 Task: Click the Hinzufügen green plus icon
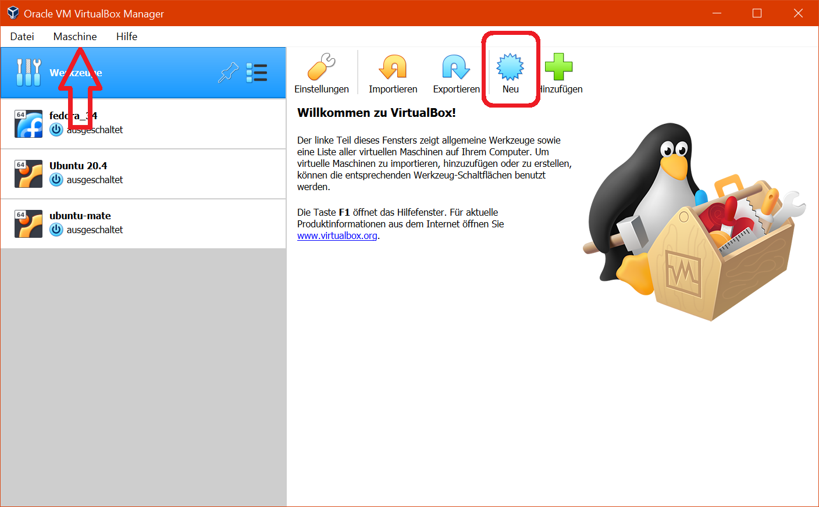[x=559, y=66]
